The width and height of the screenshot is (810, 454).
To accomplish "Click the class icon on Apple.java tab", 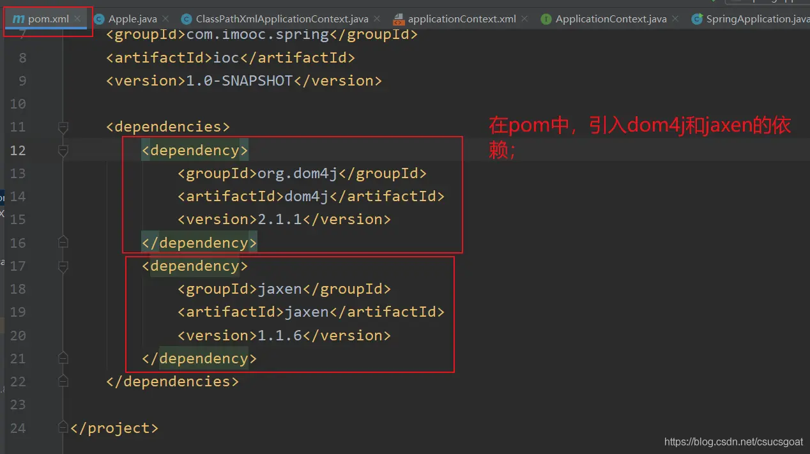I will coord(99,19).
